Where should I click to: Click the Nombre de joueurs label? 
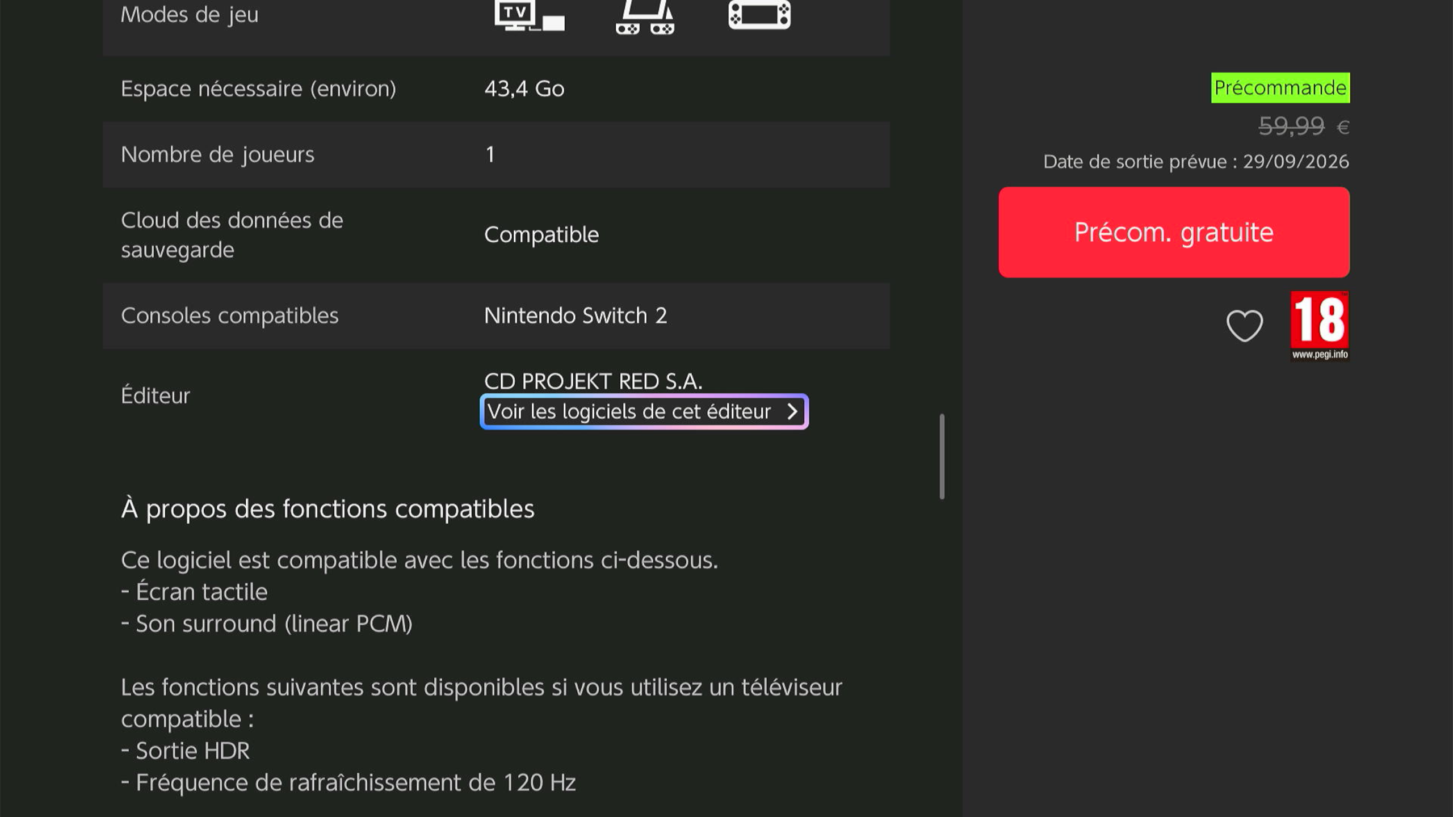tap(217, 154)
